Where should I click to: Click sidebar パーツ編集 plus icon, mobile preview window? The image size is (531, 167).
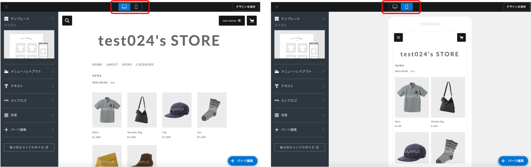pyautogui.click(x=277, y=130)
